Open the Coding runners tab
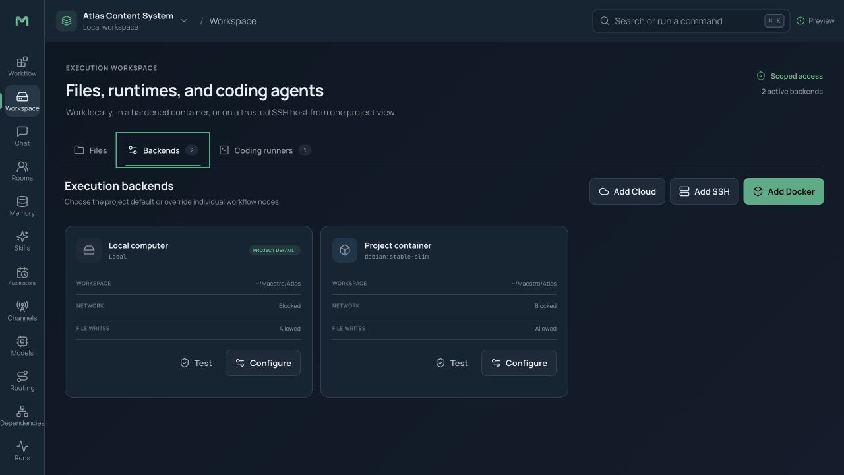Viewport: 844px width, 475px height. coord(265,150)
